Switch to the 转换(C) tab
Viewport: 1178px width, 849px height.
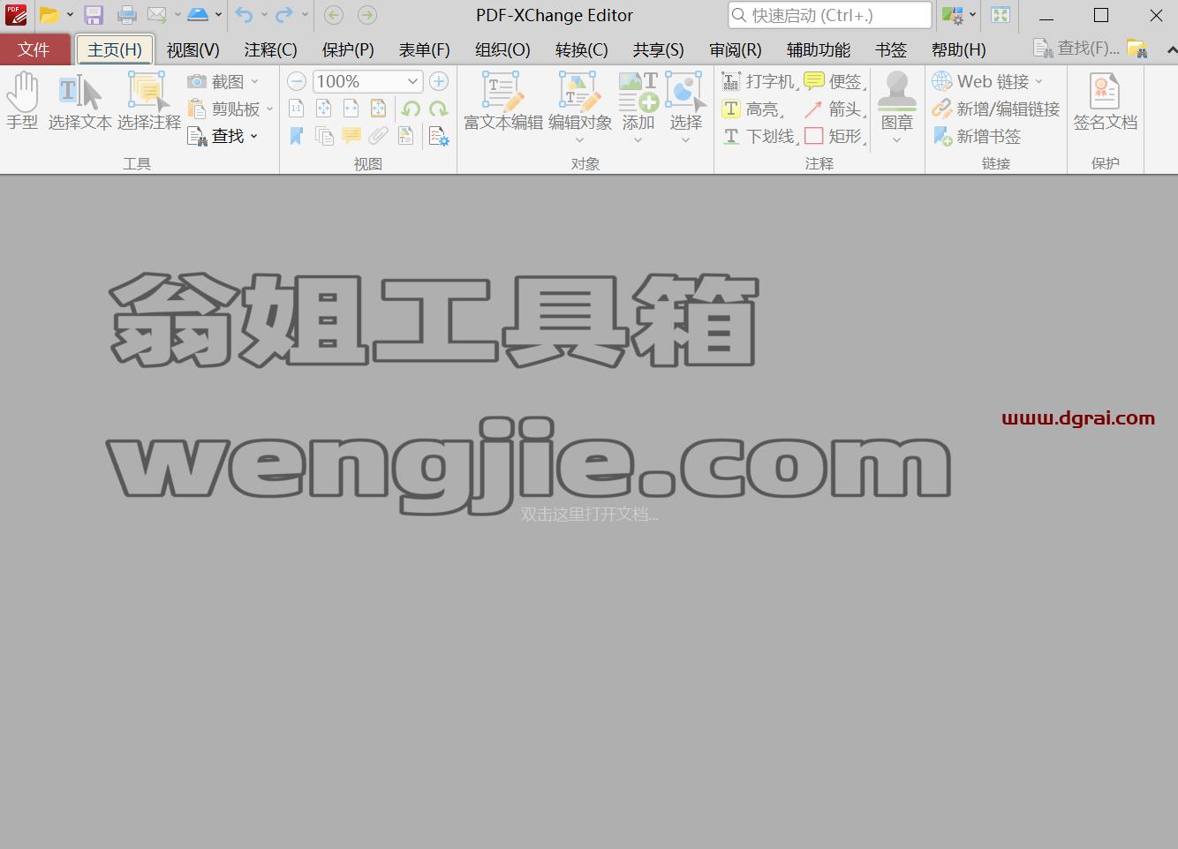[x=581, y=49]
